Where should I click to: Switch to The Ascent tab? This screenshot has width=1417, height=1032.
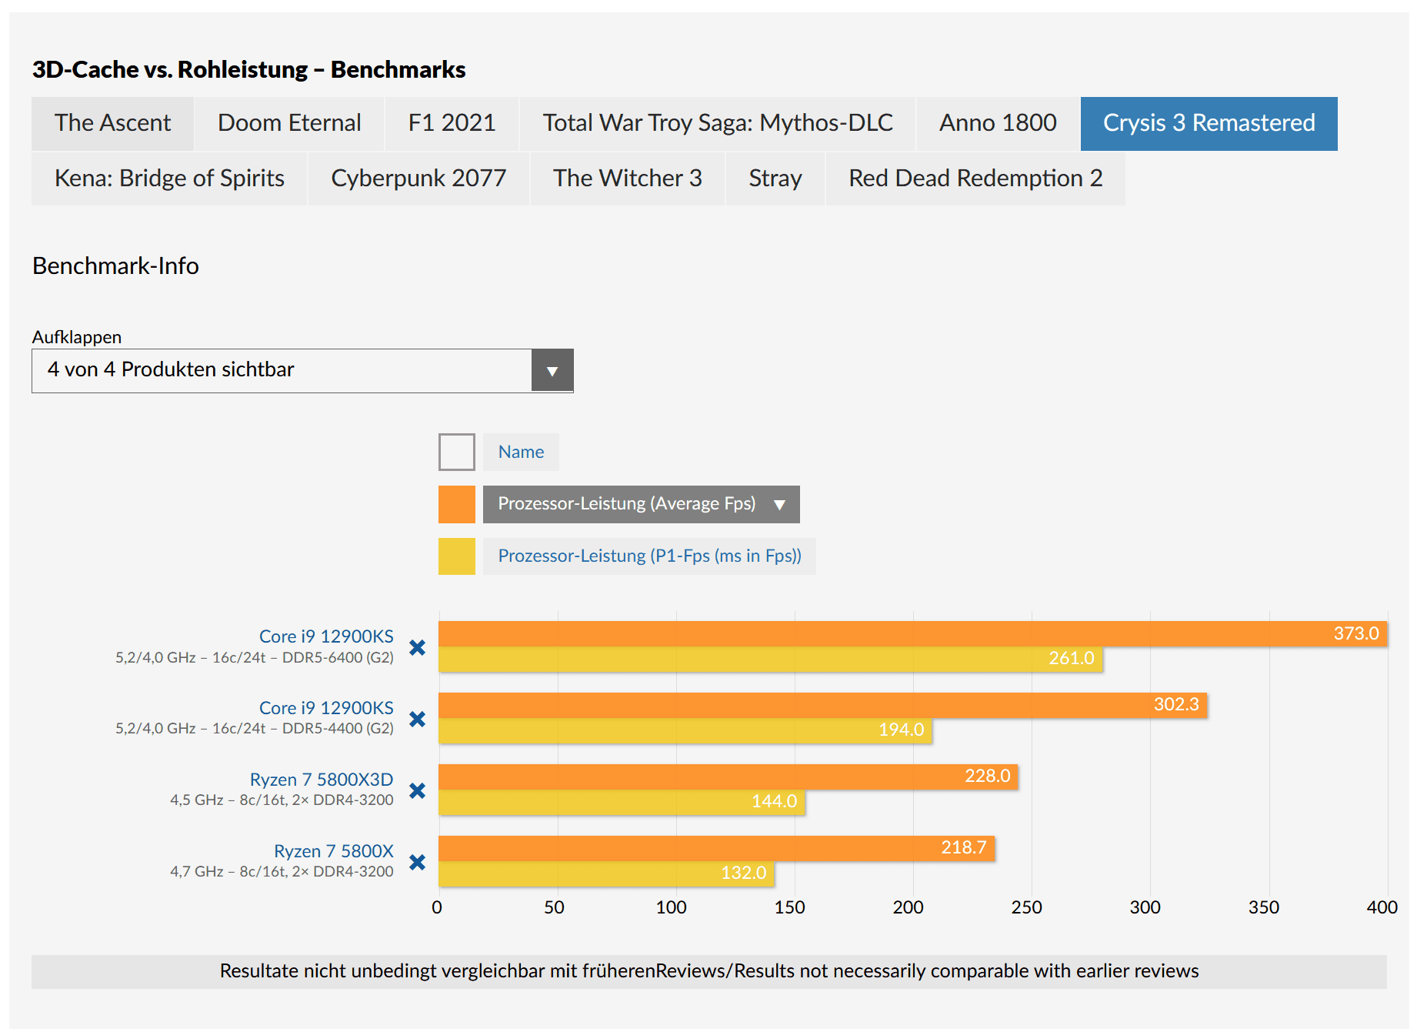pyautogui.click(x=112, y=123)
